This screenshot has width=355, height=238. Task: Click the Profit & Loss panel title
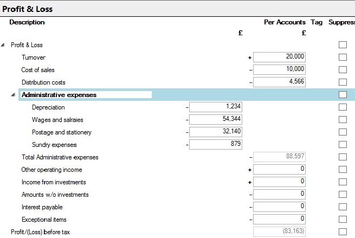28,9
